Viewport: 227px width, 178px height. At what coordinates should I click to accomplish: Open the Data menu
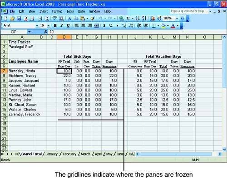pyautogui.click(x=81, y=11)
